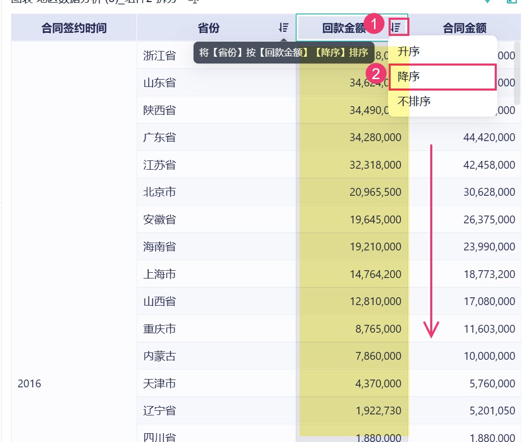Select the 合同金额 value 44,420,000
Screen dimensions: 528x442
[489, 137]
